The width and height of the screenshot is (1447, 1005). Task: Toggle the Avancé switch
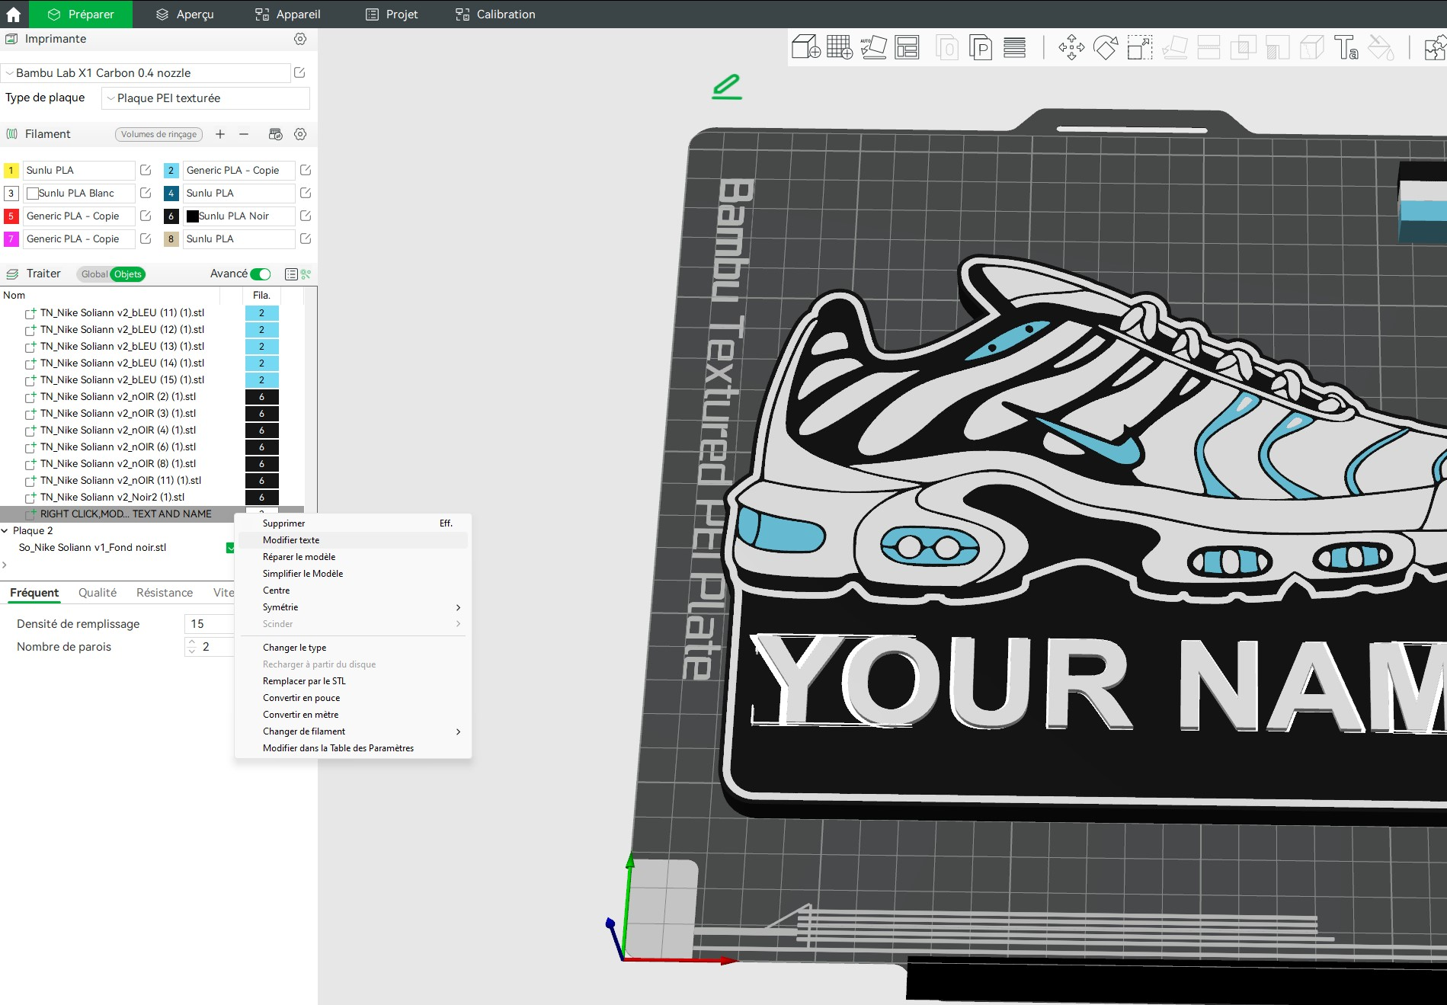point(261,274)
